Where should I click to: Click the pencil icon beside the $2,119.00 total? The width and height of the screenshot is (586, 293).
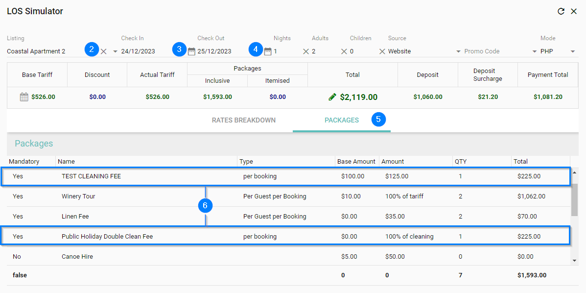pyautogui.click(x=332, y=97)
